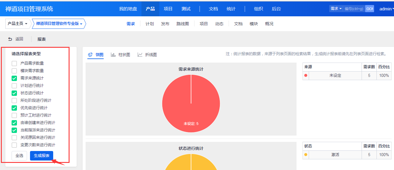Check the 所处阶段进行统计 checkbox
The image size is (394, 170).
14,100
